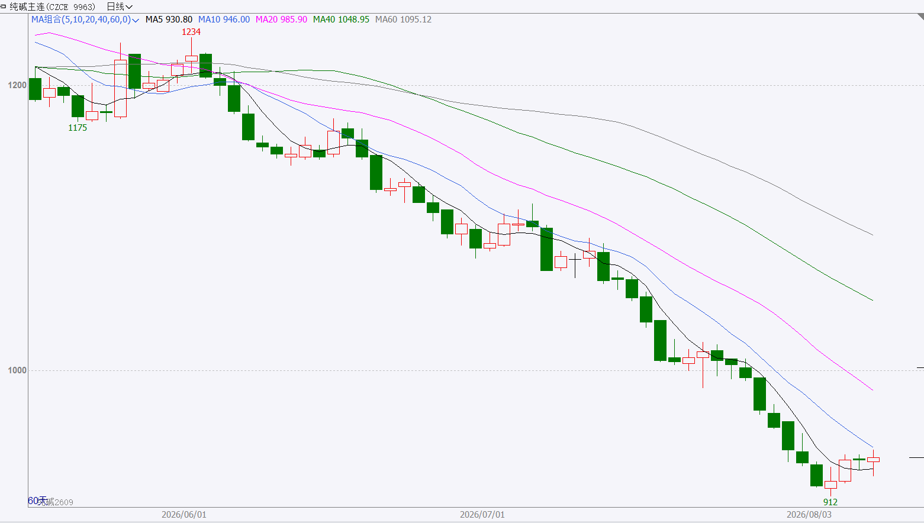
Task: Click the blue 60天 range label
Action: coord(37,501)
